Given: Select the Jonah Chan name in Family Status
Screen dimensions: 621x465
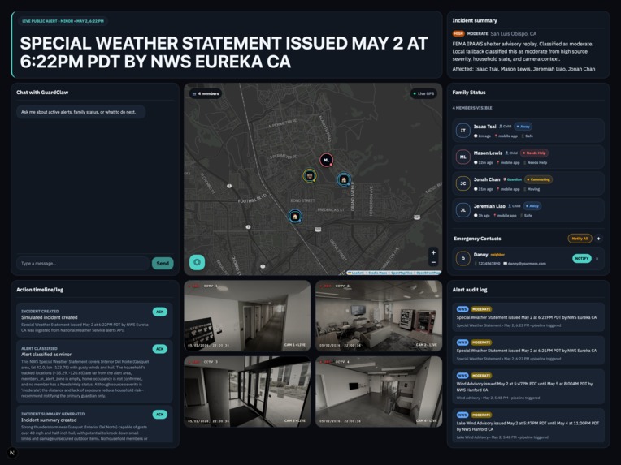Looking at the screenshot, I should 487,179.
